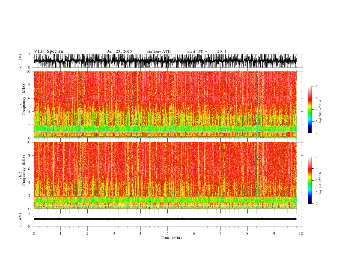Click inside the ch.2 spectrogram panel

click(x=165, y=176)
